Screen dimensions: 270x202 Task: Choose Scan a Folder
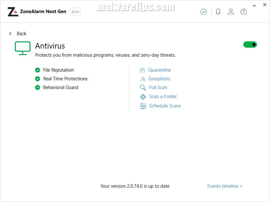163,96
